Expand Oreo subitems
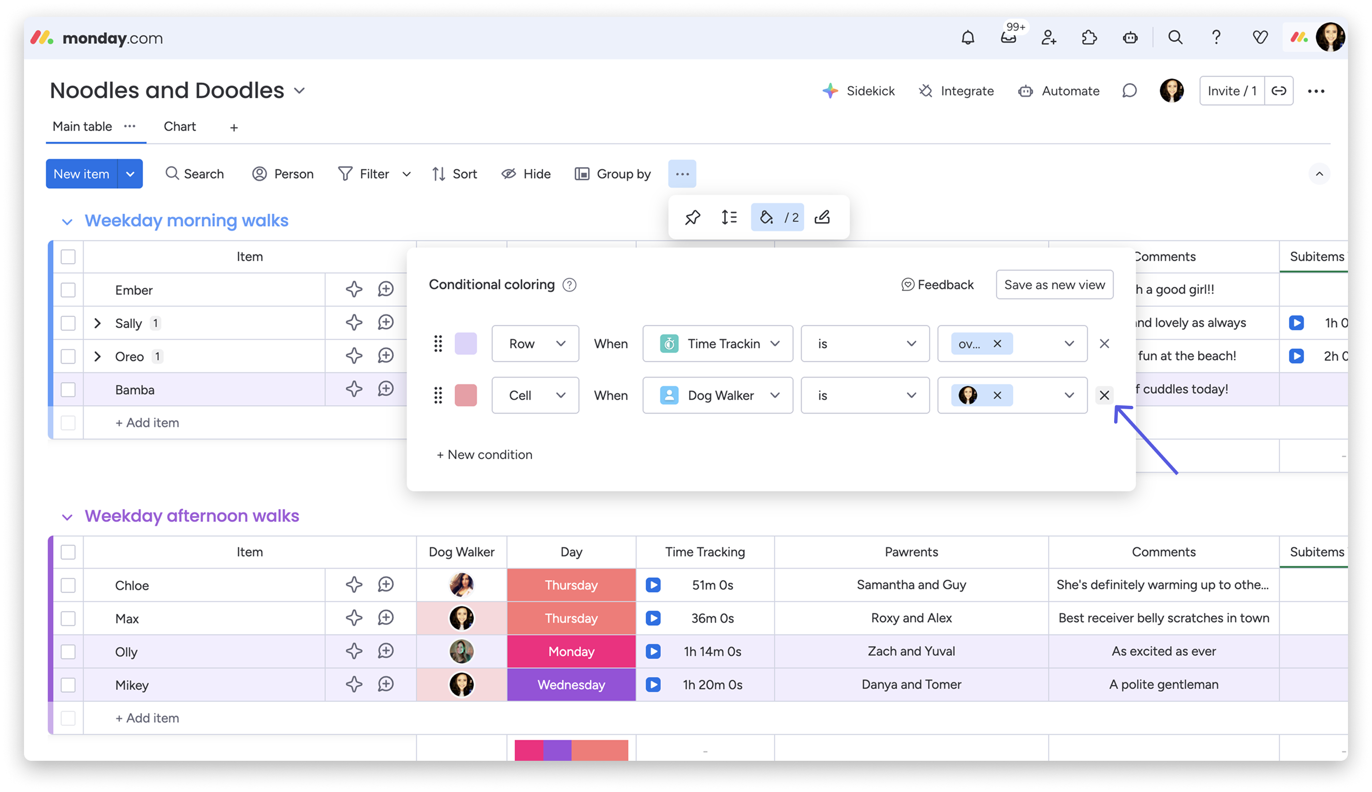 (x=97, y=356)
